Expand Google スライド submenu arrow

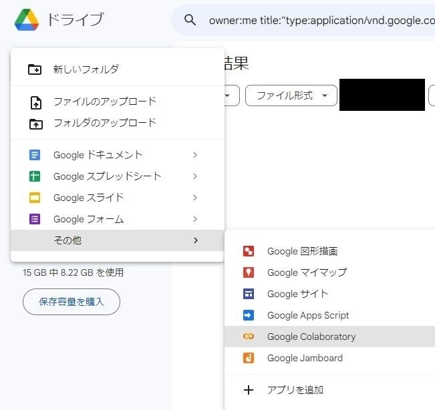click(195, 198)
